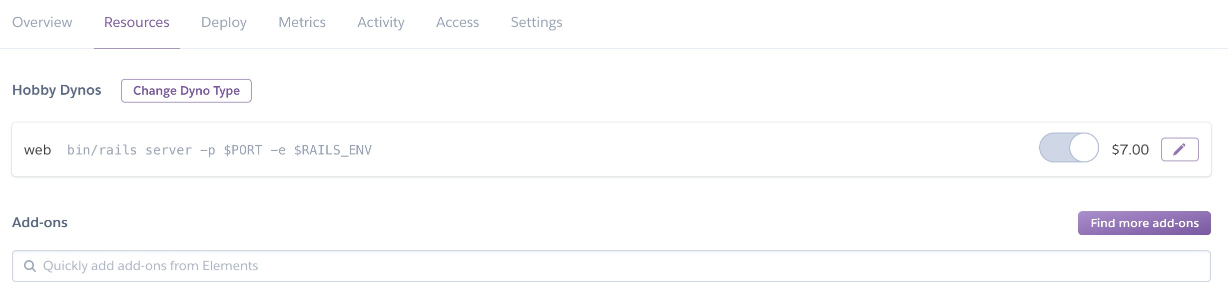Click $RAILS_ENV in the web command
The height and width of the screenshot is (287, 1228).
[x=333, y=150]
